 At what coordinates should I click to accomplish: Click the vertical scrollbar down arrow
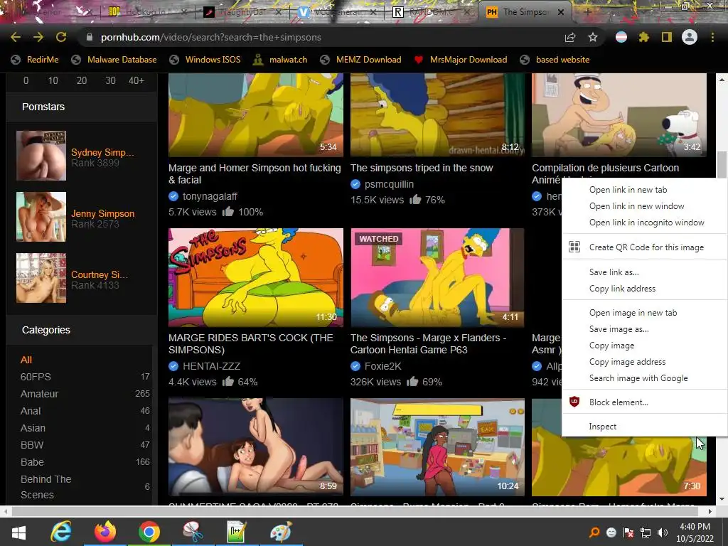[x=722, y=499]
